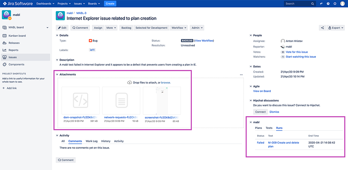This screenshot has height=170, width=348.
Task: Collapse the Activity section
Action: 57,136
